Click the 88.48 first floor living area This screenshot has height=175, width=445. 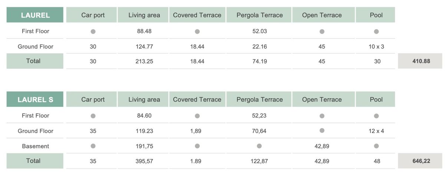pyautogui.click(x=144, y=31)
